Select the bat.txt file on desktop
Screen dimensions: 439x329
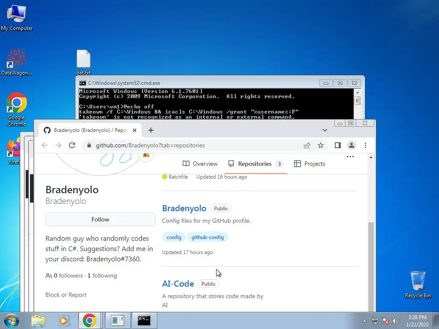84,62
